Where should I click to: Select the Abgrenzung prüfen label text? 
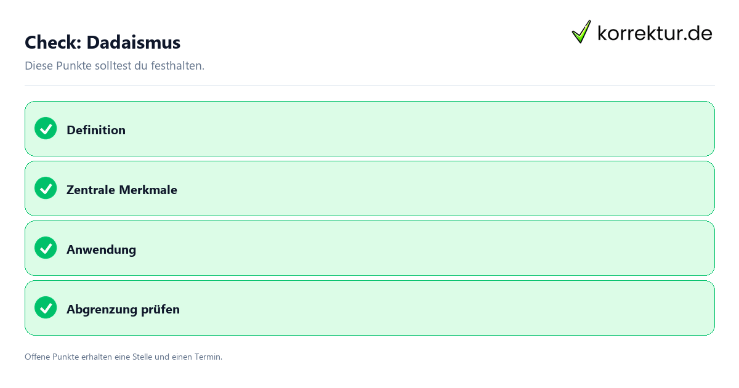[x=123, y=309]
